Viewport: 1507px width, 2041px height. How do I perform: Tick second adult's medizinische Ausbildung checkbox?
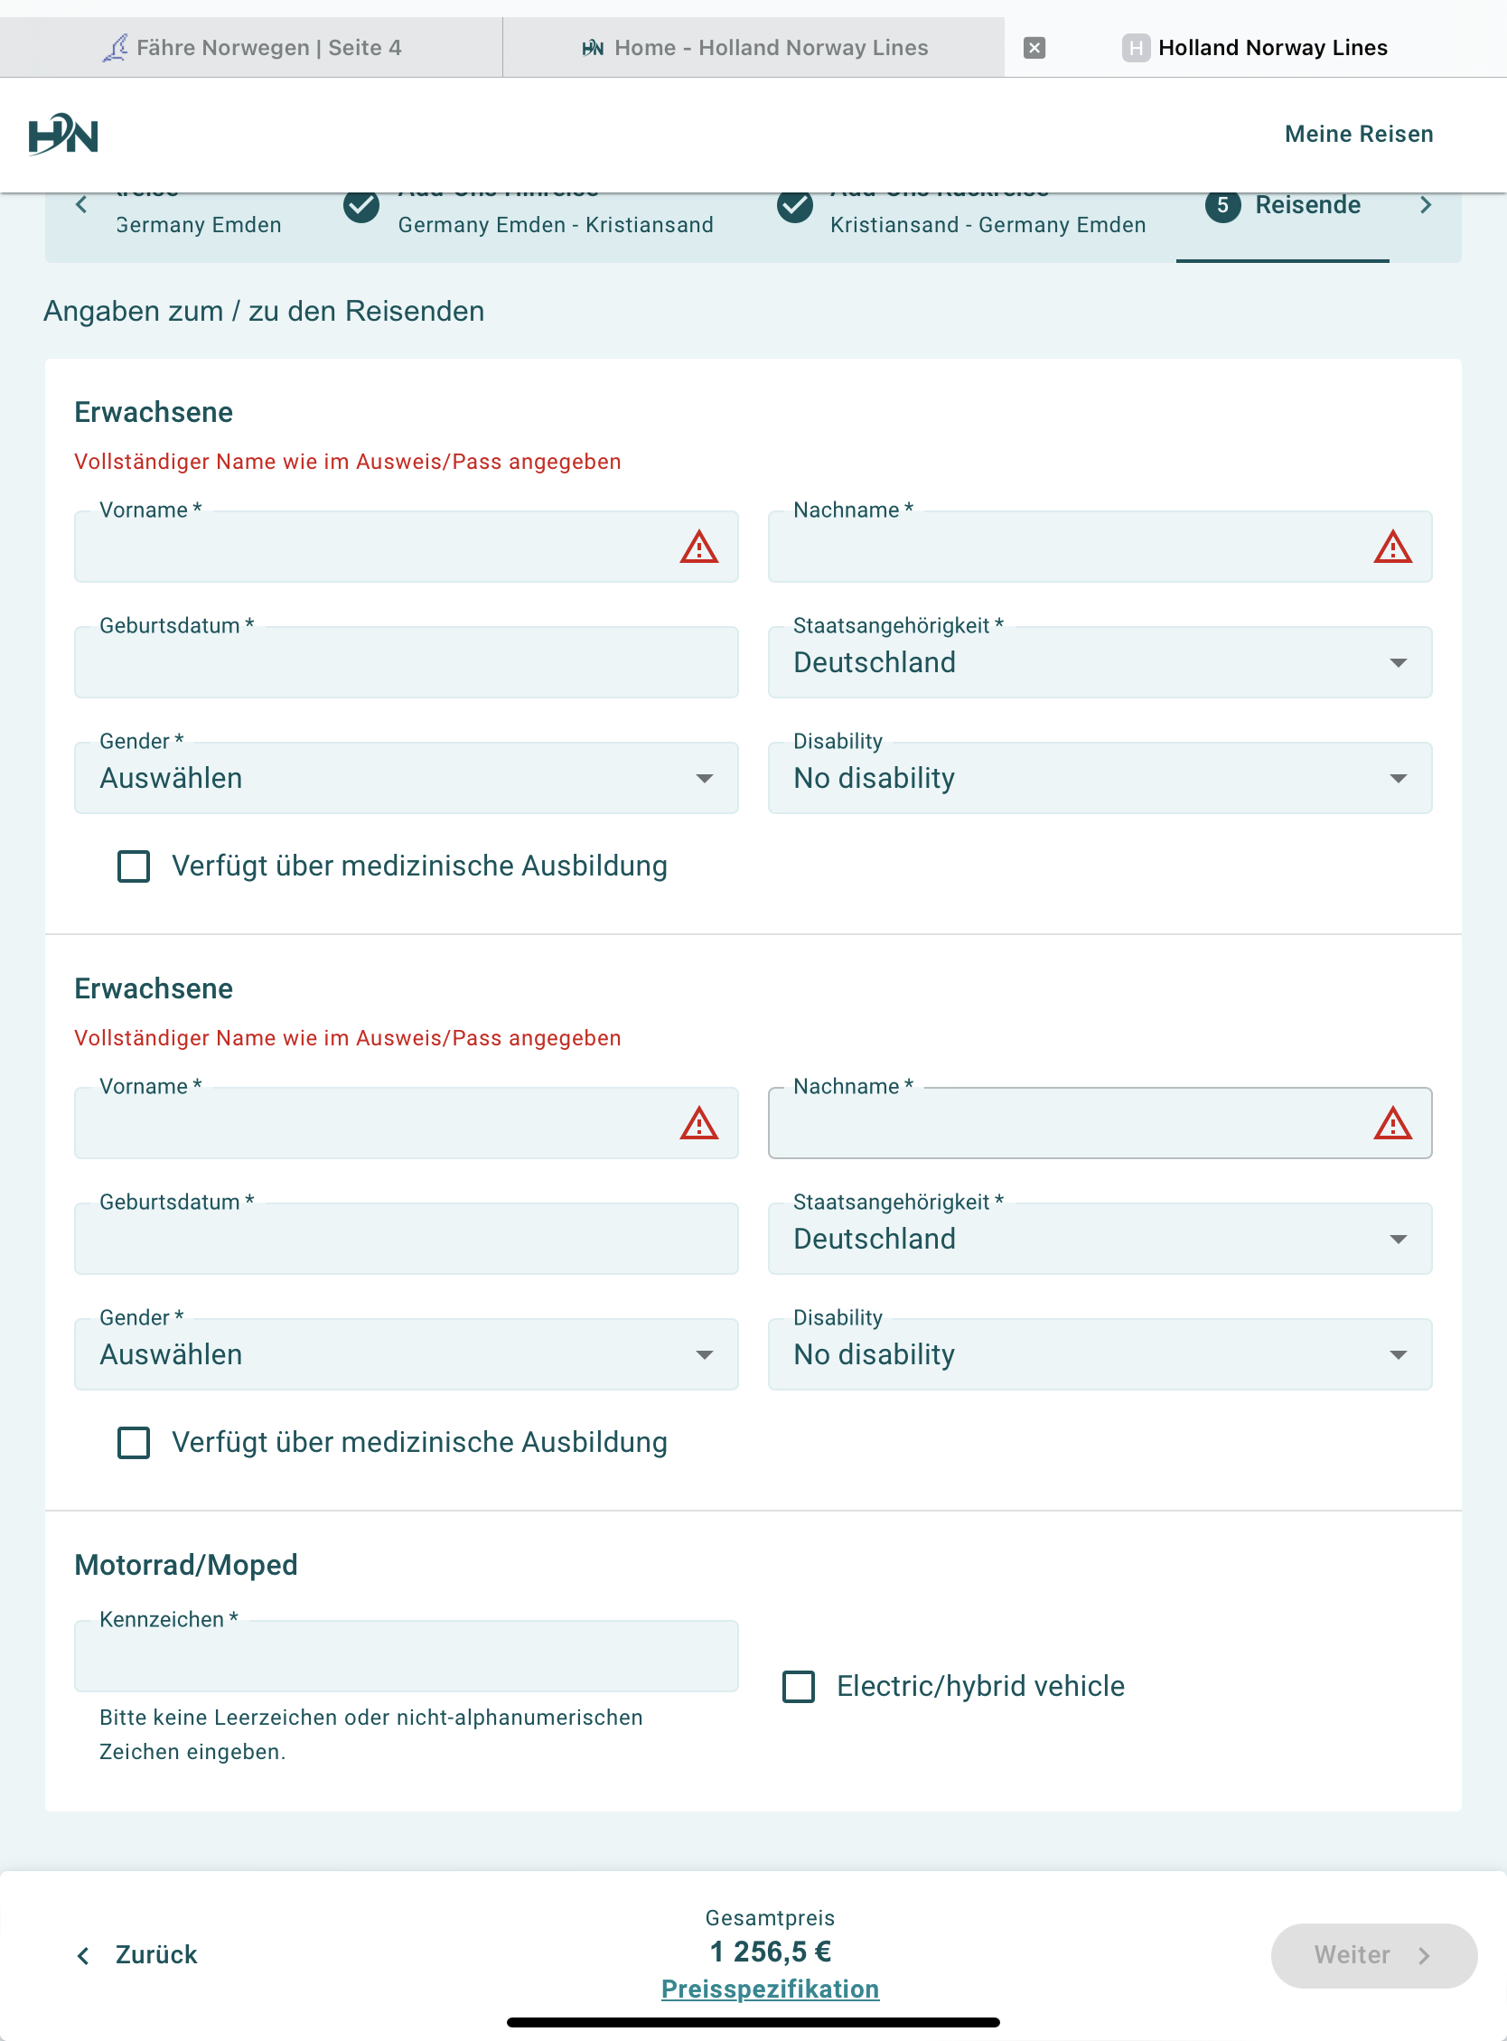pos(134,1443)
